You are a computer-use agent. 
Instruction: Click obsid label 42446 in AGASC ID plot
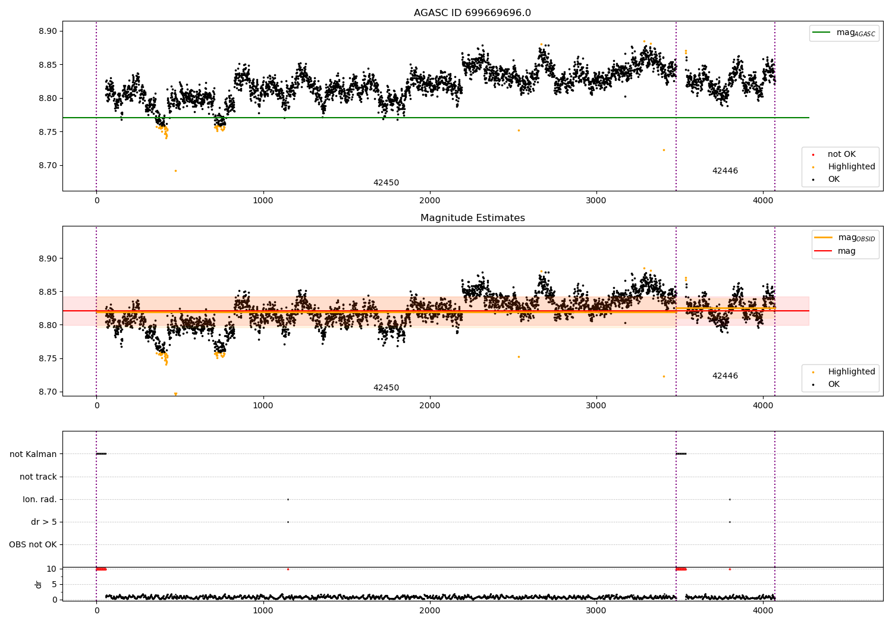pos(725,171)
